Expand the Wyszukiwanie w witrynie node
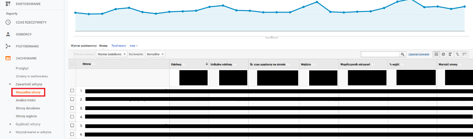Screen dimensions: 473x139 [x=10, y=132]
